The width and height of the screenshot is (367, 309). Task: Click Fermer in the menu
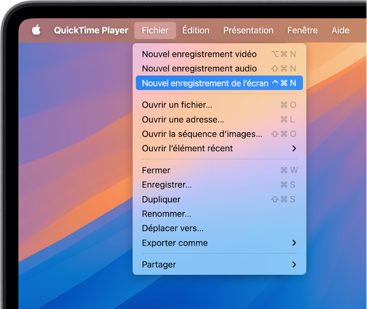[x=219, y=170]
